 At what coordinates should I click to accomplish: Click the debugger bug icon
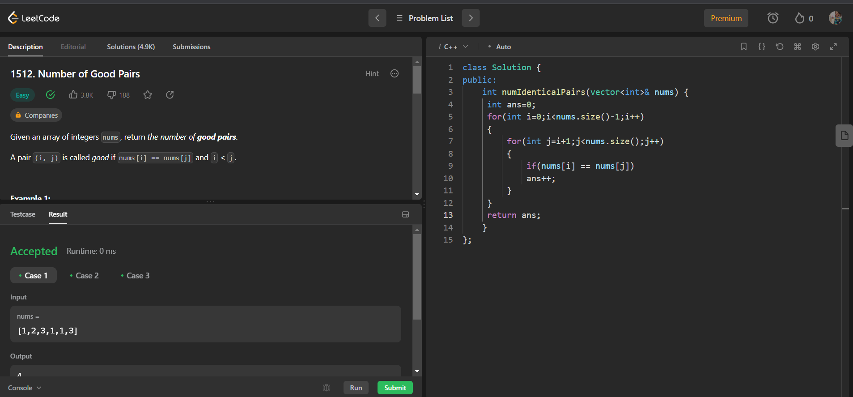327,388
